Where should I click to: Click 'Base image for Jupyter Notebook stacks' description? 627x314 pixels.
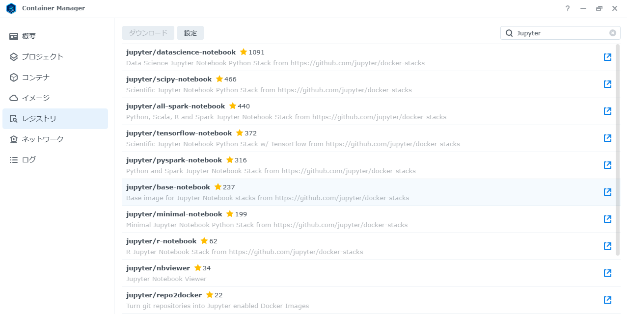point(268,198)
